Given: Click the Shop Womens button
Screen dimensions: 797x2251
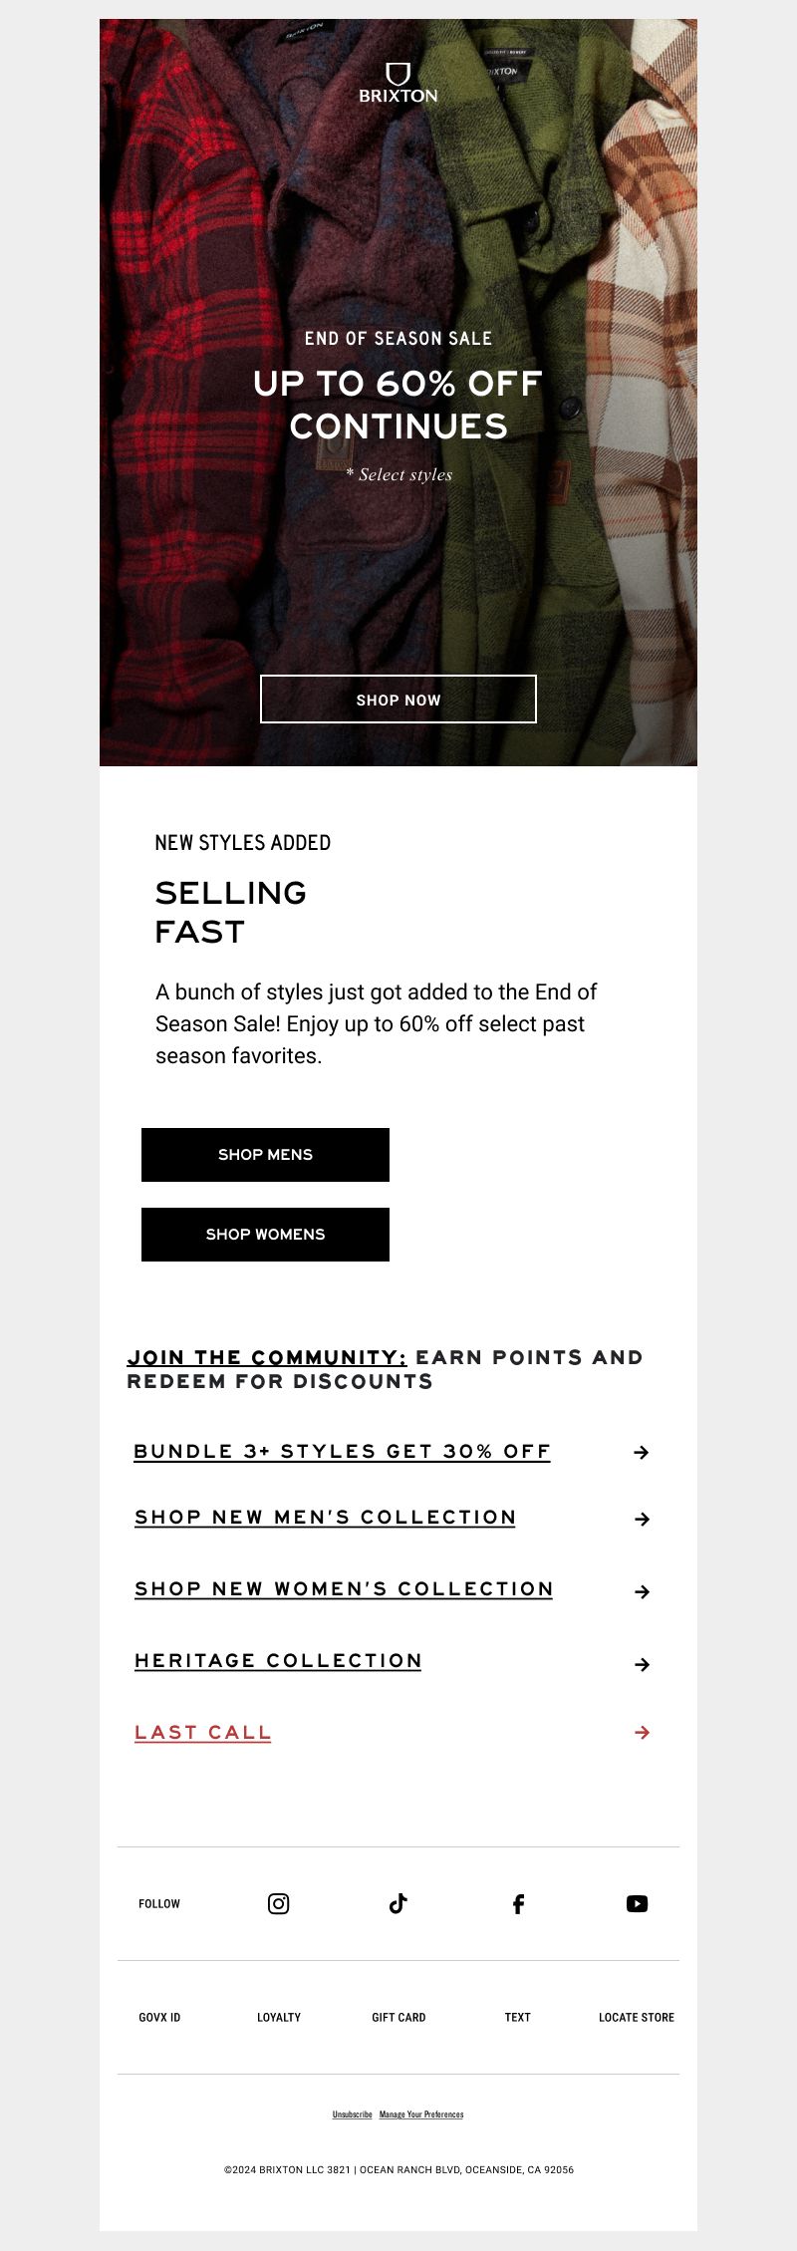Looking at the screenshot, I should 265,1235.
